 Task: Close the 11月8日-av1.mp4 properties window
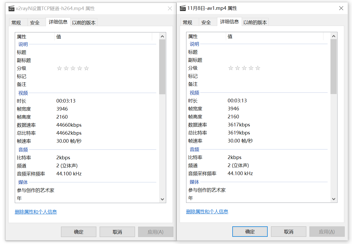pos(341,8)
